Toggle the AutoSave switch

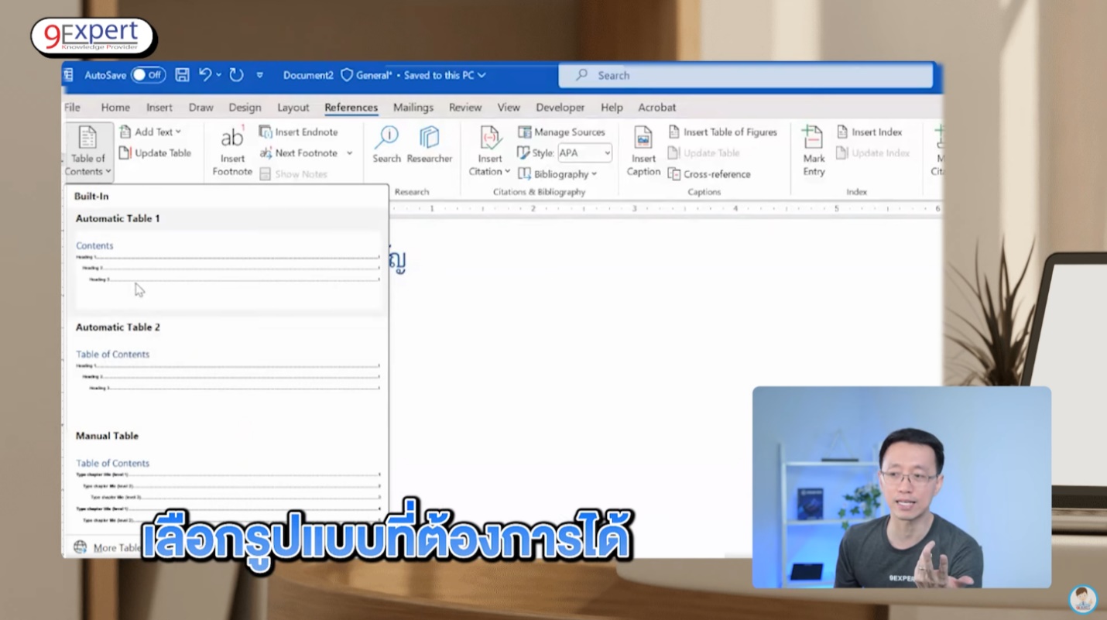click(x=148, y=75)
